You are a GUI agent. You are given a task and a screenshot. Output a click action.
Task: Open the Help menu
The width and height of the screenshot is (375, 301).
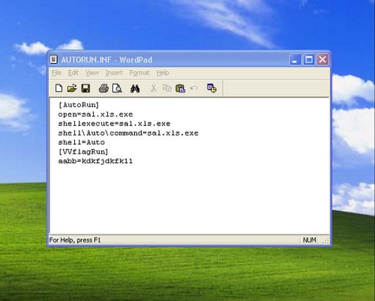(162, 73)
